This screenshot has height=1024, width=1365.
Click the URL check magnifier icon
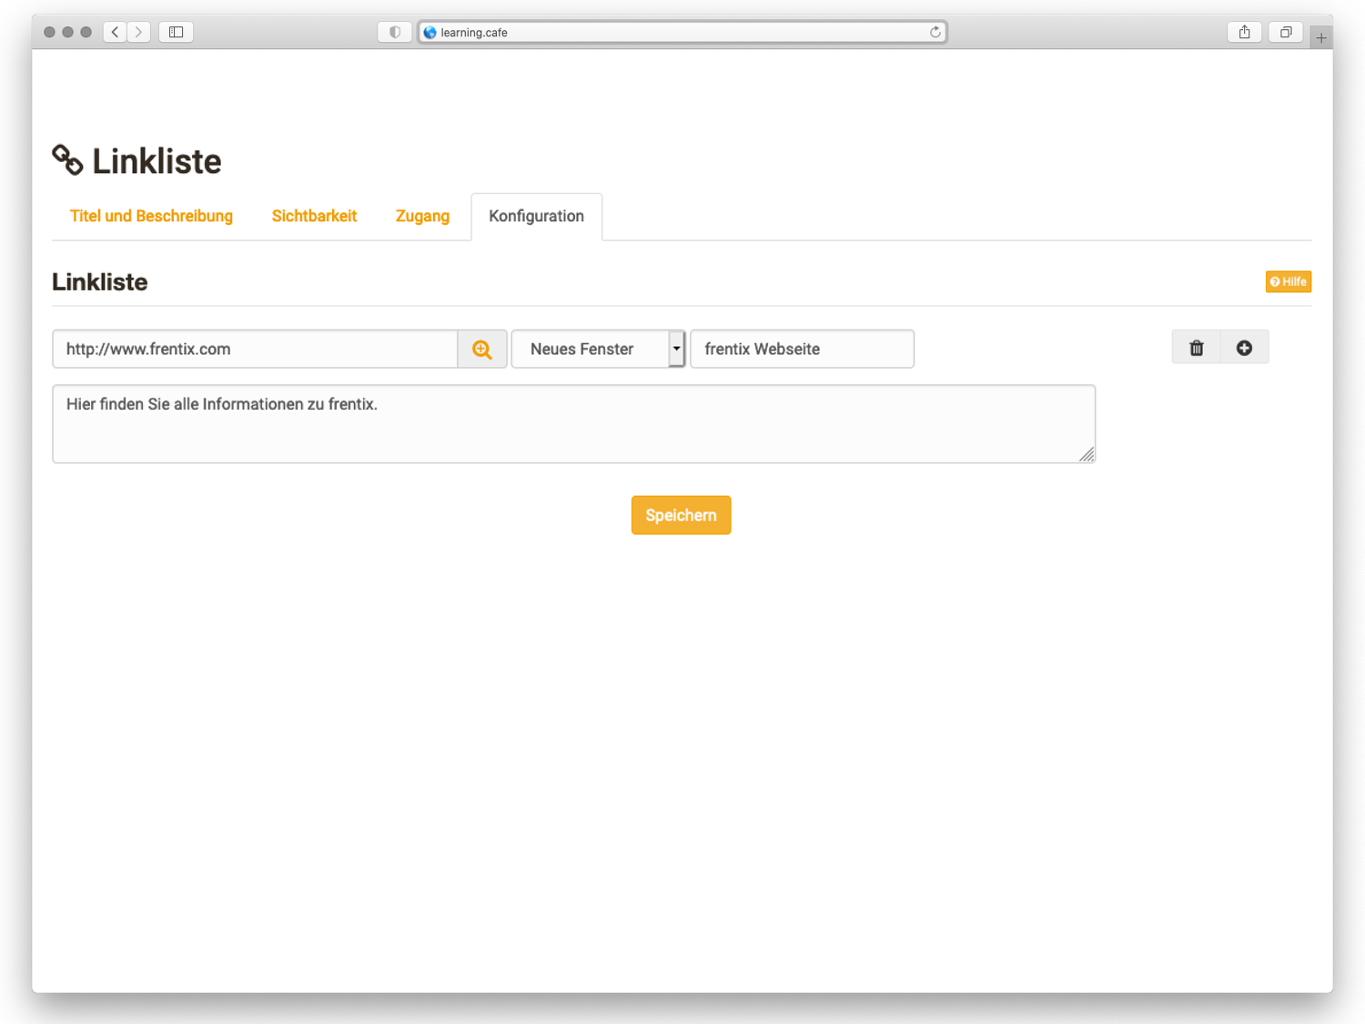pyautogui.click(x=482, y=350)
